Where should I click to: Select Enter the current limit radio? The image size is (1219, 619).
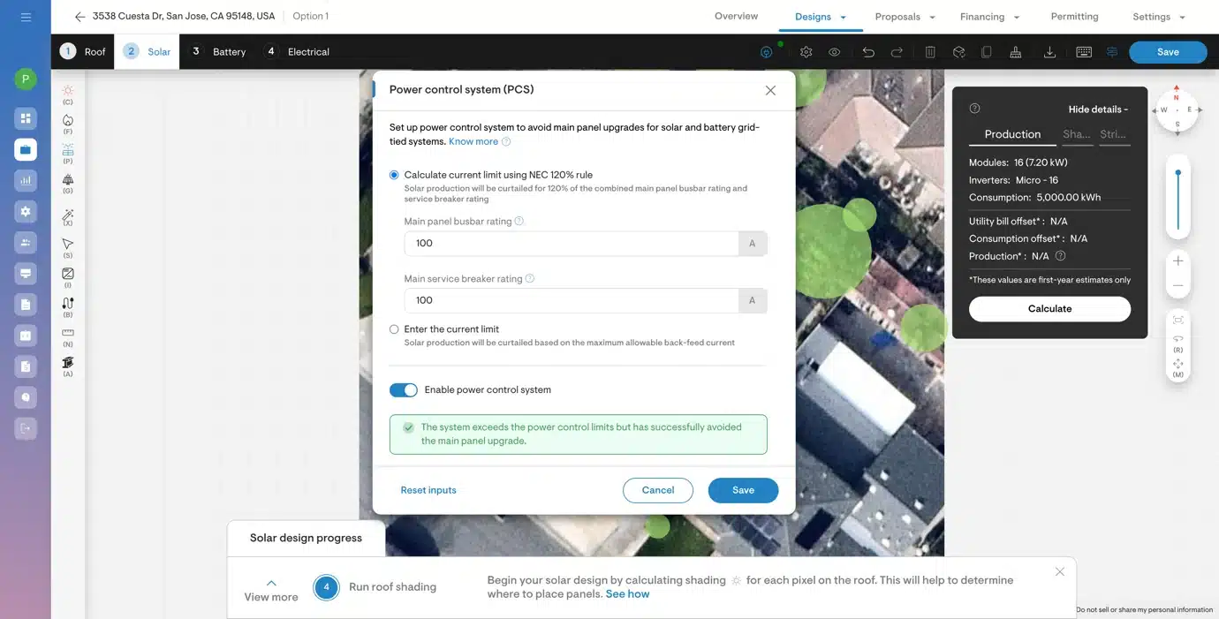(394, 329)
